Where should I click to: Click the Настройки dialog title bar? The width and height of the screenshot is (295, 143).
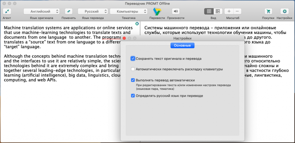182,38
